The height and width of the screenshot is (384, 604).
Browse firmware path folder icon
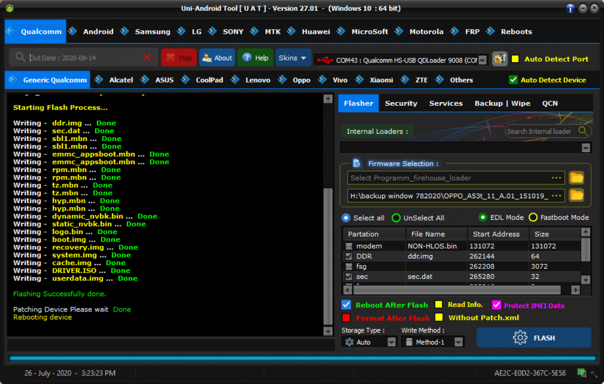point(576,195)
